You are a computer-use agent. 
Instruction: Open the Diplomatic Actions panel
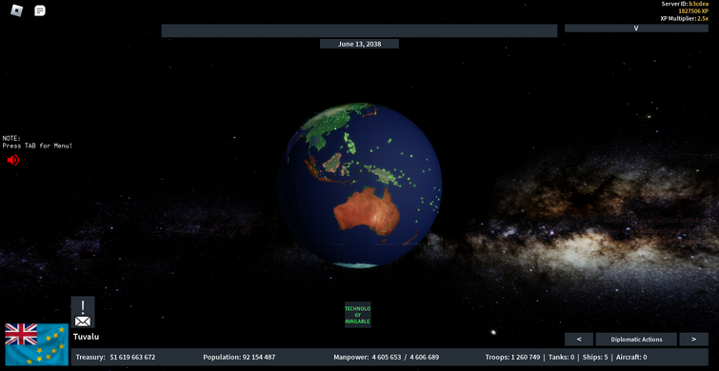point(636,340)
